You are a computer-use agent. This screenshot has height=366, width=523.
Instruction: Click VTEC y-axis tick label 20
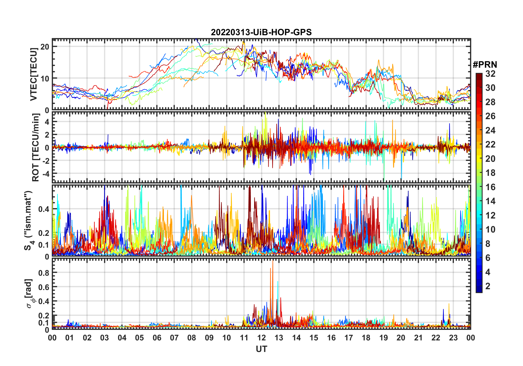click(45, 47)
